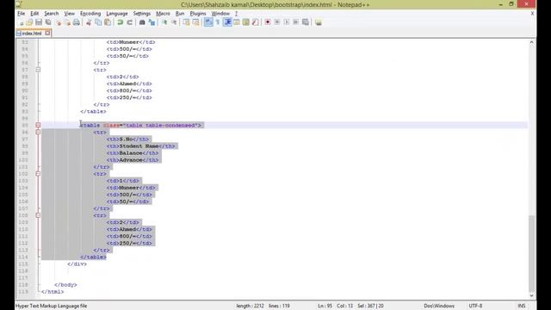Screen dimensions: 551x310
Task: Click the vertical scrollbar up arrow
Action: coord(531,42)
